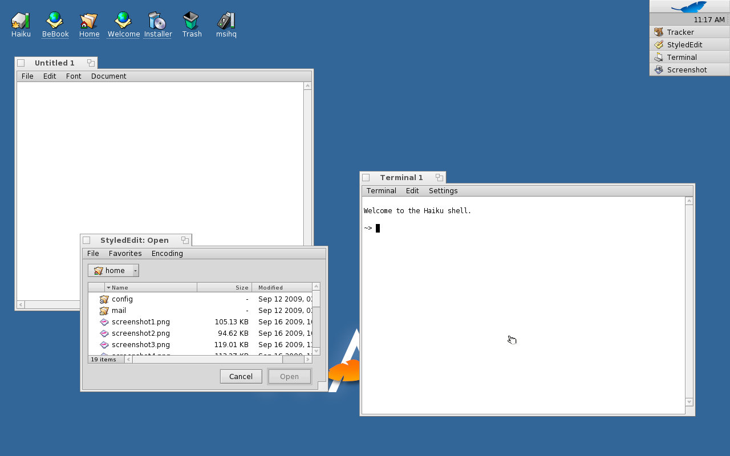Click the file list's scroll down arrow
Viewport: 730px width, 456px height.
point(317,351)
